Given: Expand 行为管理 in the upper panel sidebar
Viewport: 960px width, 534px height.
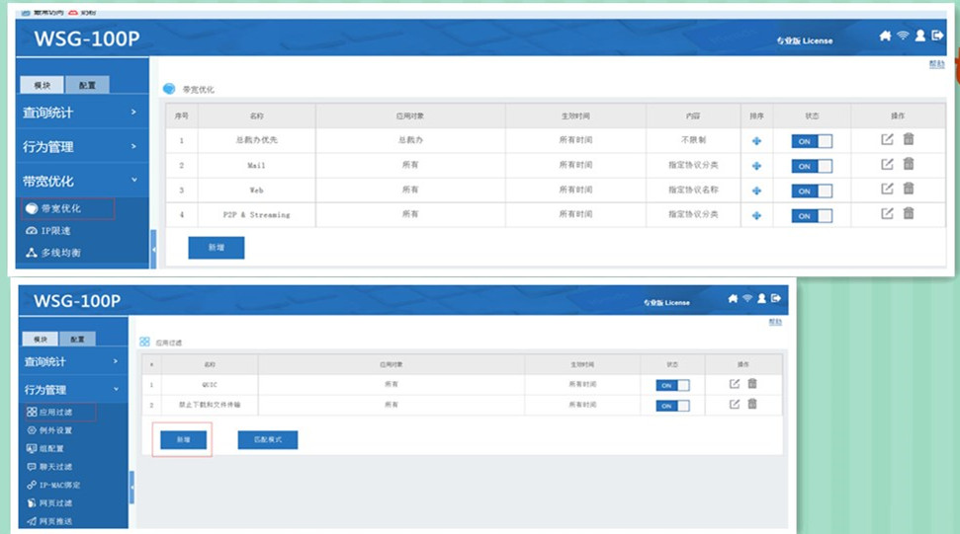Looking at the screenshot, I should tap(80, 147).
